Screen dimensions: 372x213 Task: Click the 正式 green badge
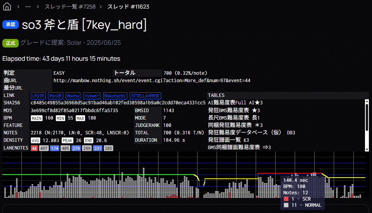[11, 43]
